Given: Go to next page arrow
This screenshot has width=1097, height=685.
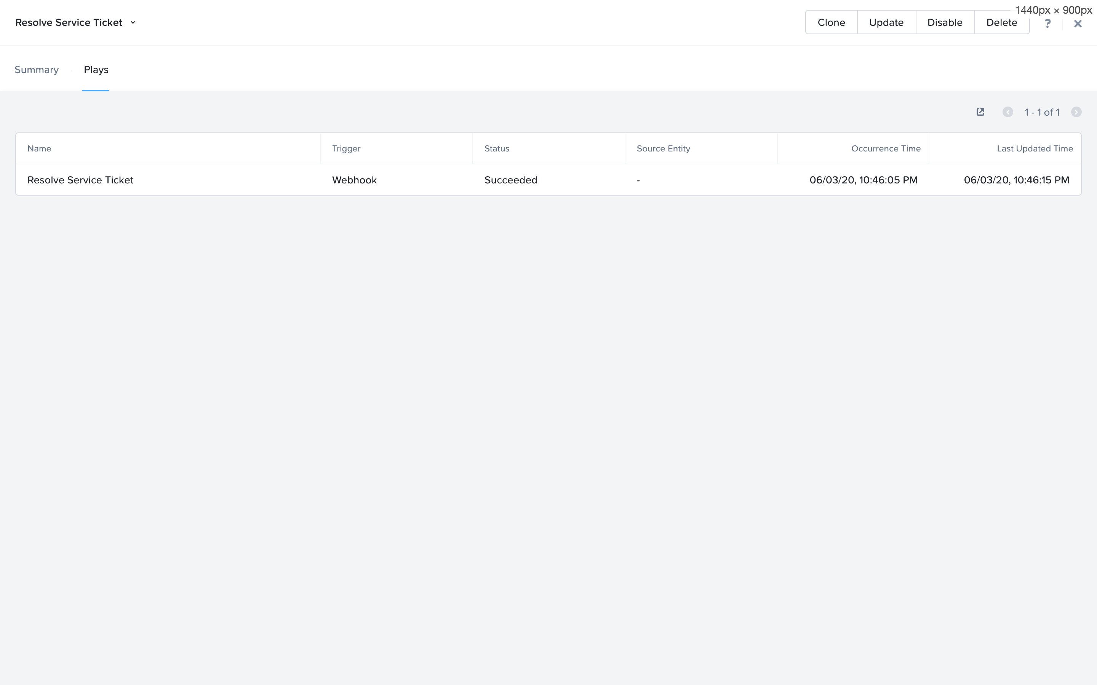Looking at the screenshot, I should pos(1076,112).
